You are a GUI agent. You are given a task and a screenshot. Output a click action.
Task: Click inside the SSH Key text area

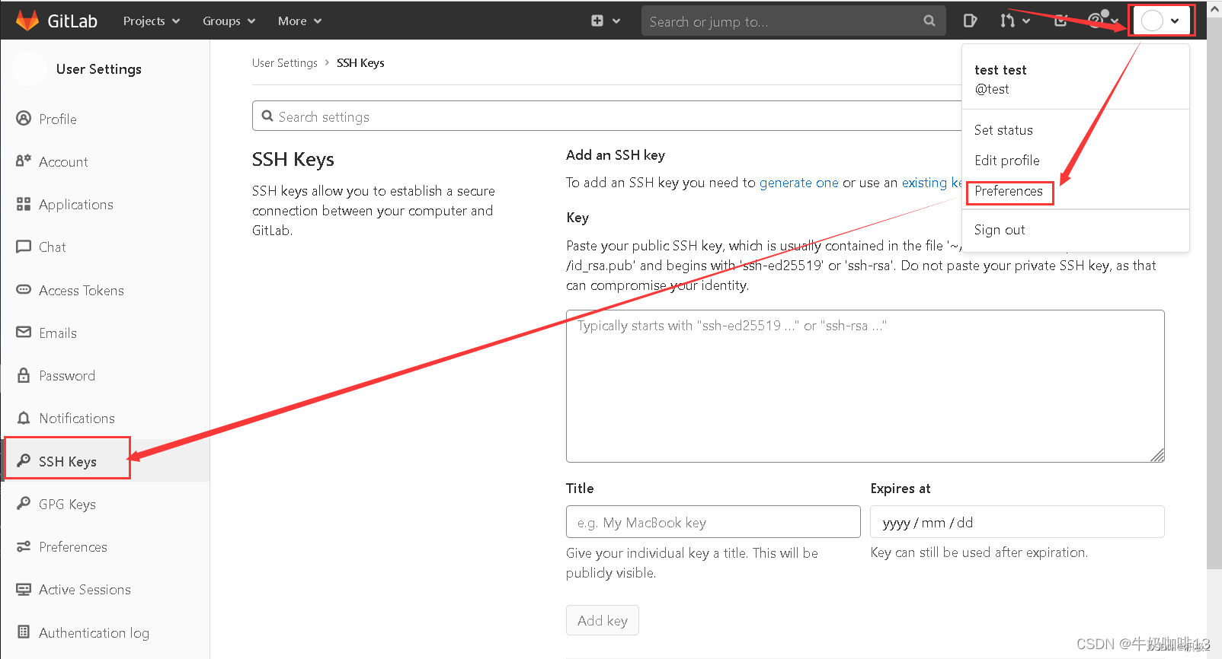coord(865,386)
